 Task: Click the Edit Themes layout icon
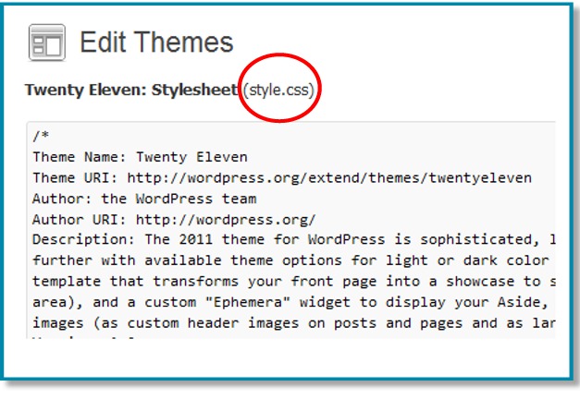click(x=47, y=43)
